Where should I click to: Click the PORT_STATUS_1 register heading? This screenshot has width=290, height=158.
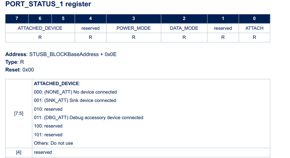coord(48,5)
